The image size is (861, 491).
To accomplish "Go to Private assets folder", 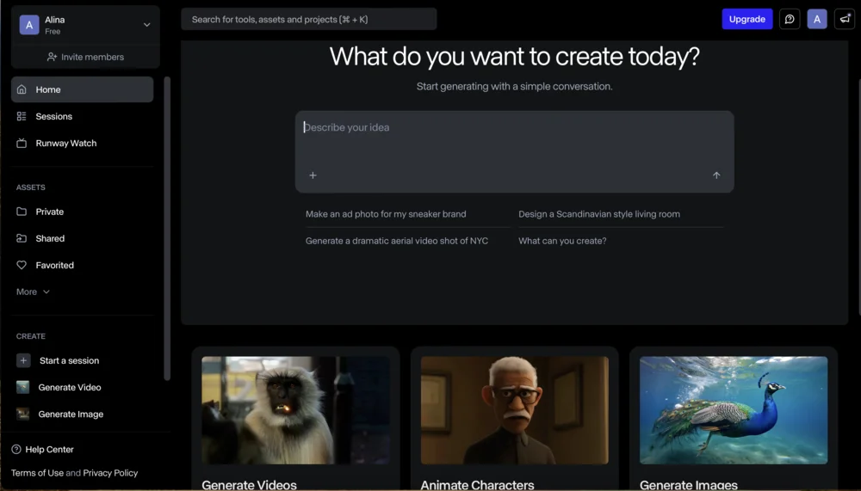I will (49, 212).
